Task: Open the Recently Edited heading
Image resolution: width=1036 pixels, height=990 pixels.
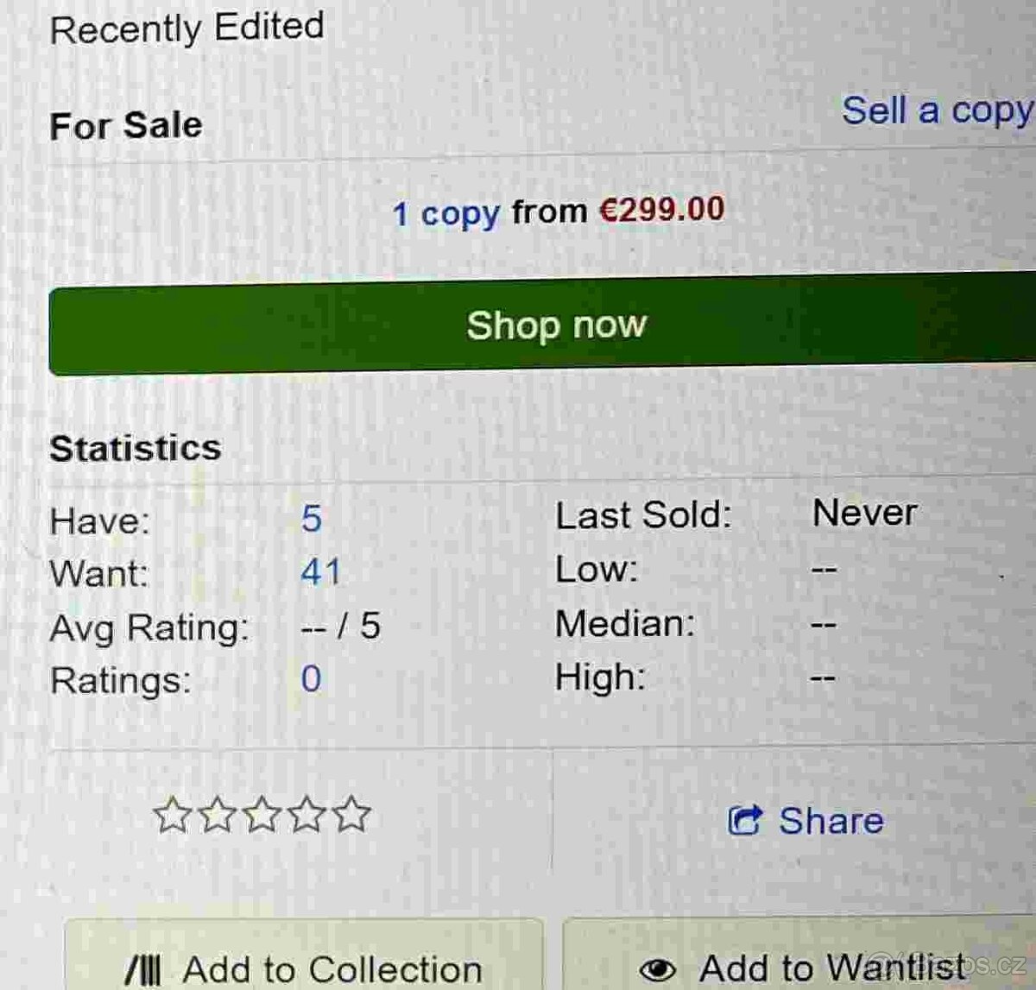Action: click(187, 28)
